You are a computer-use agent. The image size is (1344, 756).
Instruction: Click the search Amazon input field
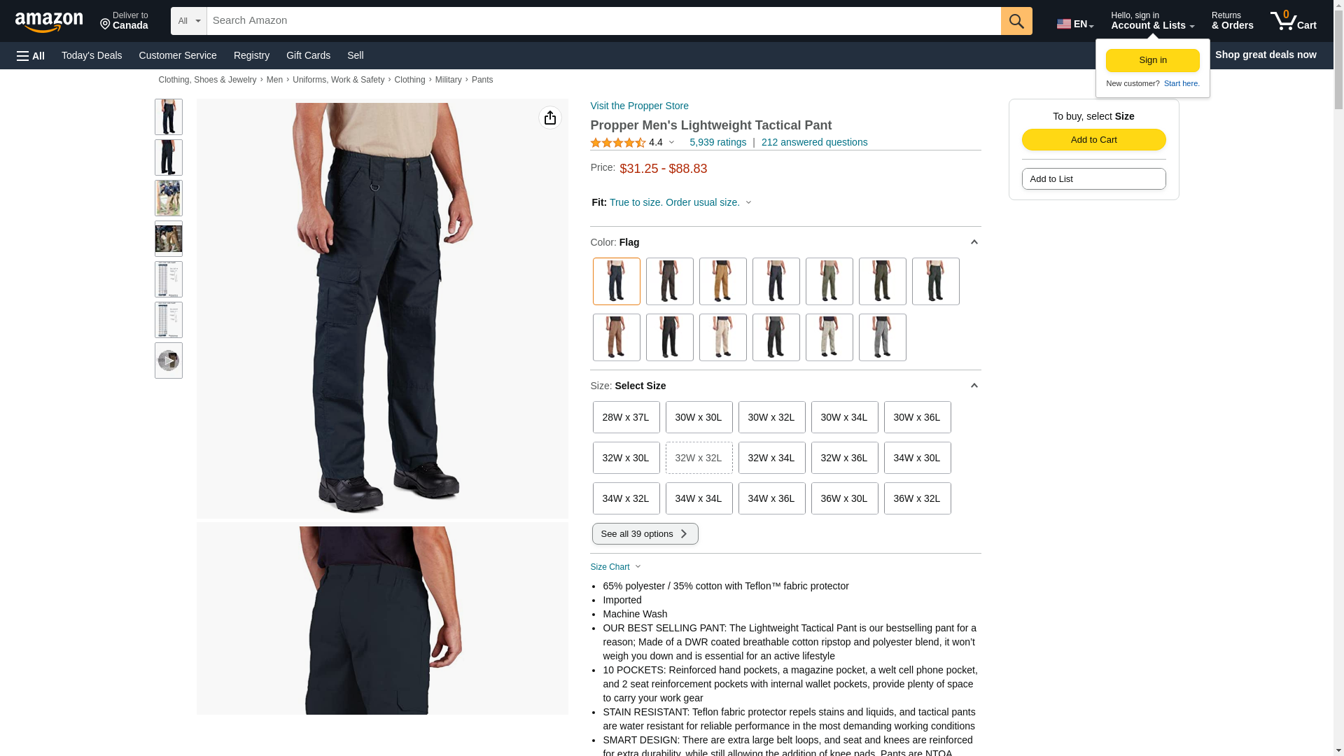[603, 21]
